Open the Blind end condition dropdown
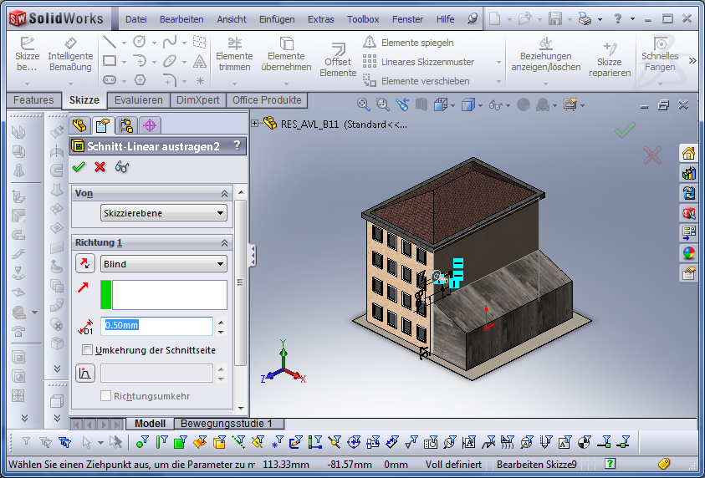 (163, 264)
